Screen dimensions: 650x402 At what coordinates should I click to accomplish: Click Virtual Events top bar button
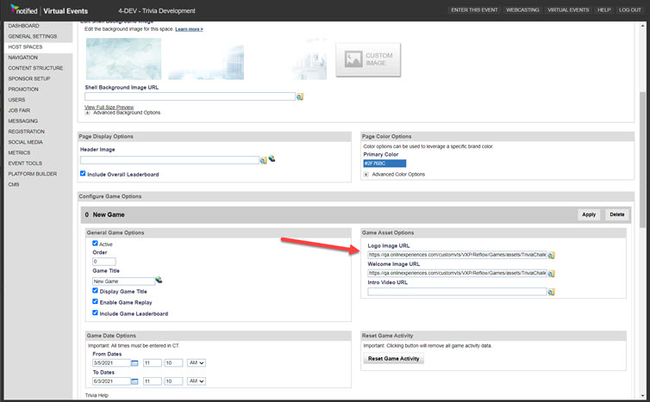click(568, 10)
